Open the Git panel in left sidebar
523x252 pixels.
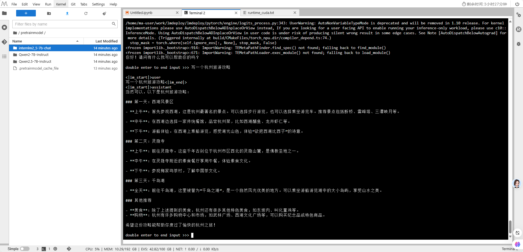coord(4,42)
